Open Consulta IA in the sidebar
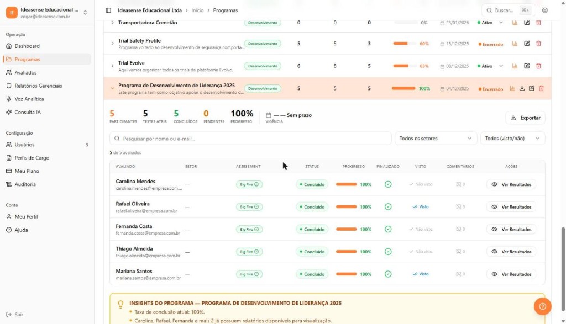Viewport: 566px width, 324px height. (x=47, y=112)
